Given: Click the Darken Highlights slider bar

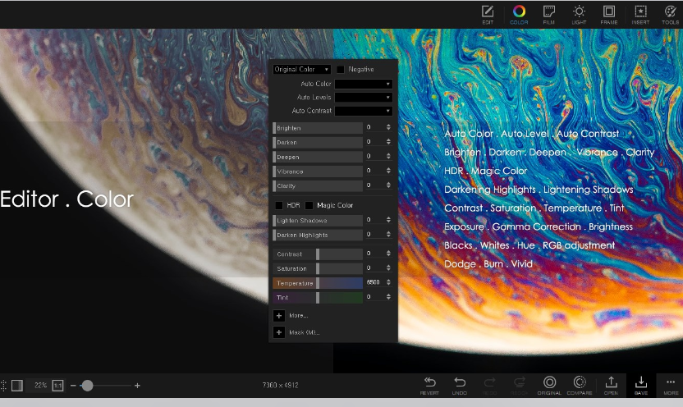Looking at the screenshot, I should (318, 235).
